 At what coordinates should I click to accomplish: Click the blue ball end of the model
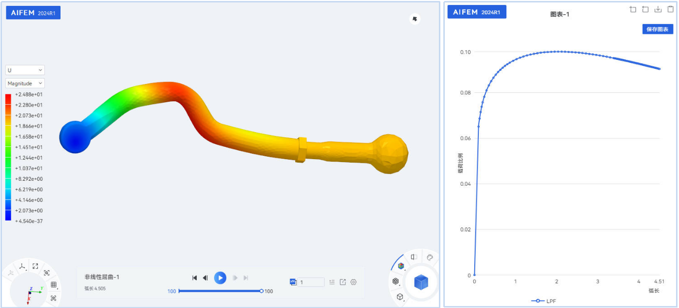point(75,137)
